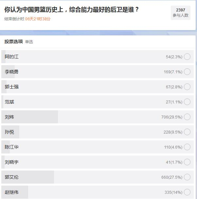Select the radio button for 李晓勇
197x199 pixels.
187,72
